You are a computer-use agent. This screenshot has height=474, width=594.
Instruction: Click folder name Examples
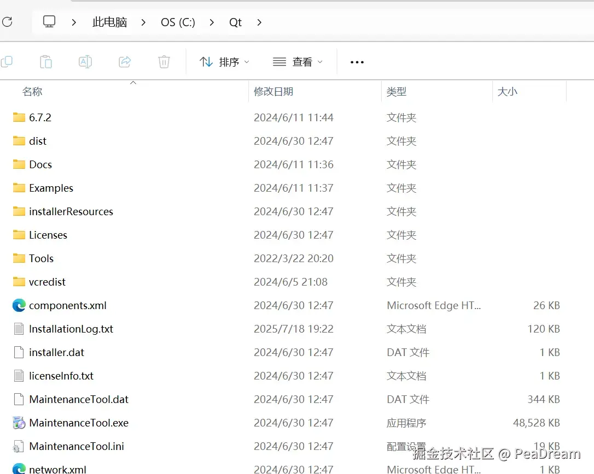[51, 188]
